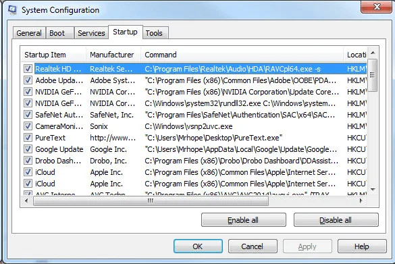Select the Realtek HD row name
This screenshot has height=264, width=395.
tap(58, 69)
